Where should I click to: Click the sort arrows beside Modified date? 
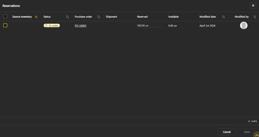[223, 17]
